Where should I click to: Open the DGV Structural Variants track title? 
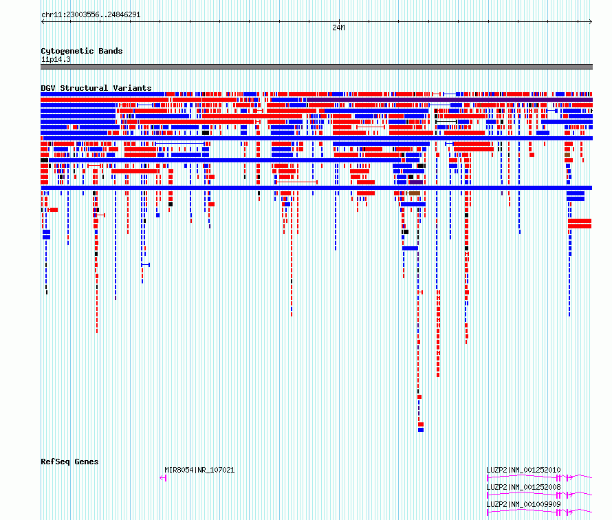coord(96,88)
